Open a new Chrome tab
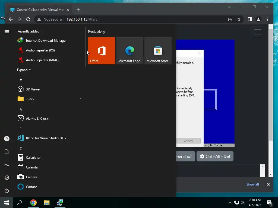Screen dimensions: 278x208 coord(78,10)
